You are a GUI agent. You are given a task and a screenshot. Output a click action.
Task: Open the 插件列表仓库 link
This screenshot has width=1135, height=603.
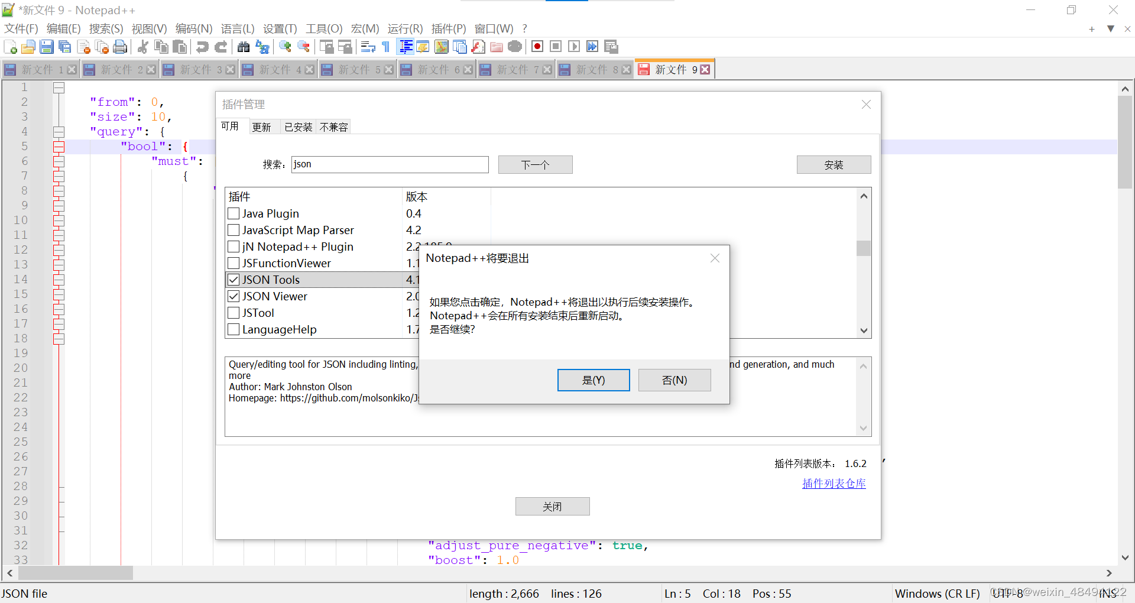pyautogui.click(x=834, y=484)
